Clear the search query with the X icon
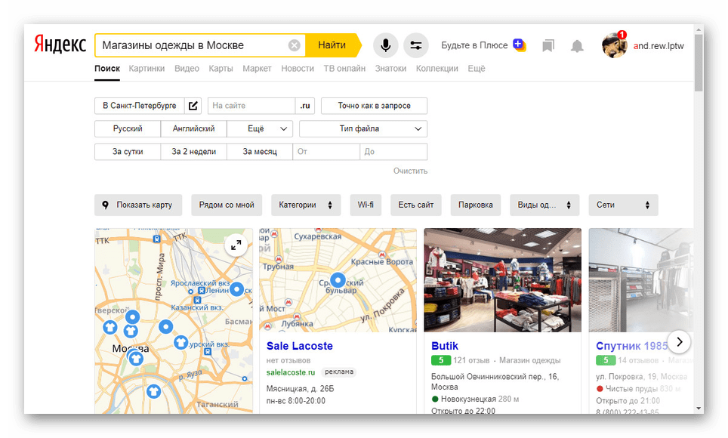The width and height of the screenshot is (728, 438). click(294, 45)
